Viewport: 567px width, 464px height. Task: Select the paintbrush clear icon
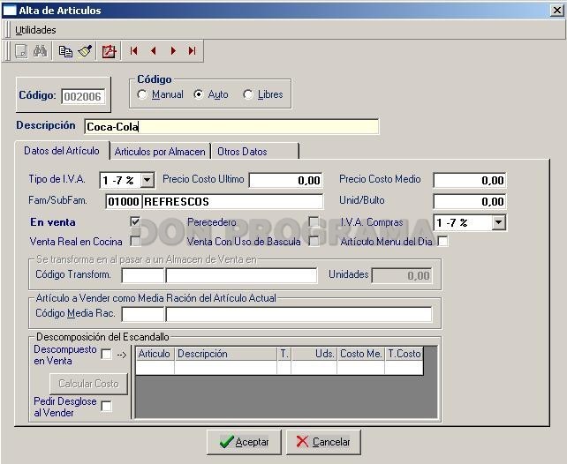pyautogui.click(x=85, y=51)
